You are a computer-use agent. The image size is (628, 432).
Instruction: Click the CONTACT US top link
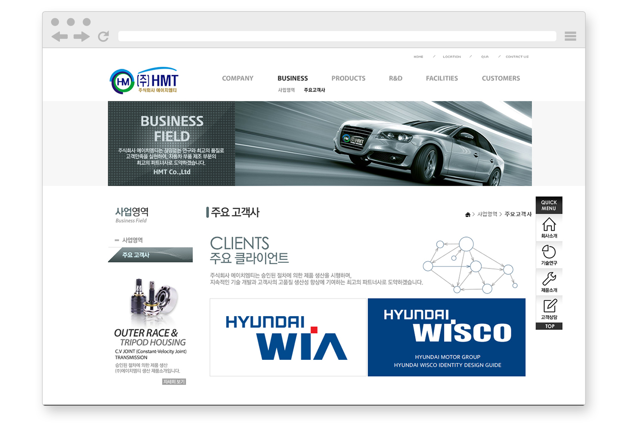coord(517,57)
